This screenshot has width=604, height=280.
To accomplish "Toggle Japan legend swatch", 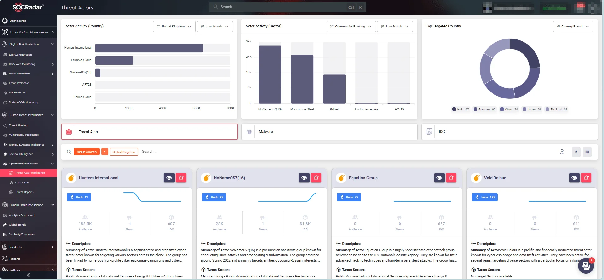I will pyautogui.click(x=524, y=110).
